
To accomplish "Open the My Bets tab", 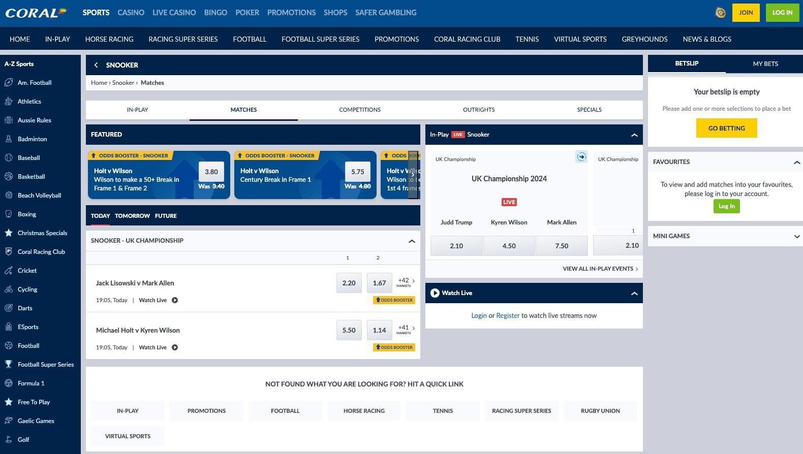I will tap(765, 63).
